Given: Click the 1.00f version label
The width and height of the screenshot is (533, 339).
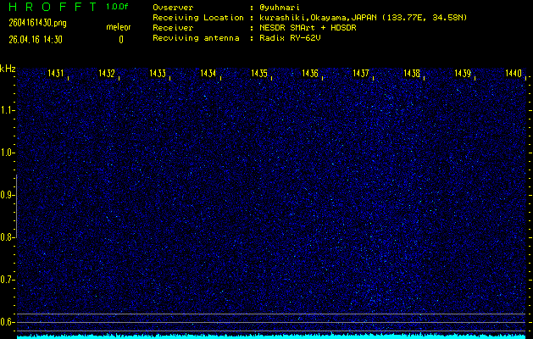Looking at the screenshot, I should click(119, 7).
